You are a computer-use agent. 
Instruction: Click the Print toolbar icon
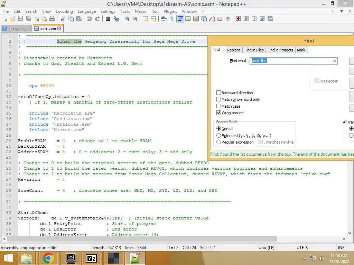(x=52, y=19)
